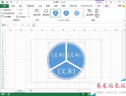Screen dimensions: 126x96
Task: Click the move down arrow icon
Action: pos(28,13)
